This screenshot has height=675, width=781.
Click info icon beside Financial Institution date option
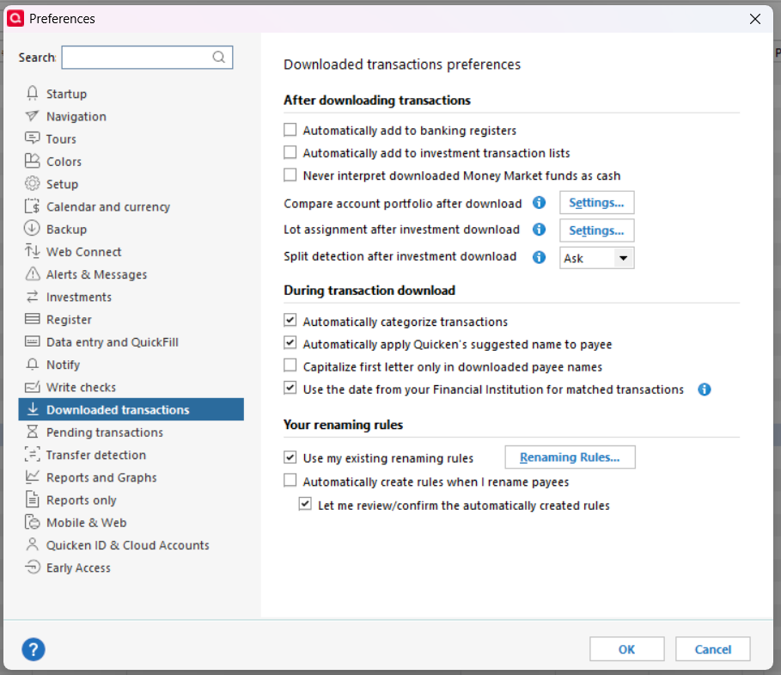705,390
